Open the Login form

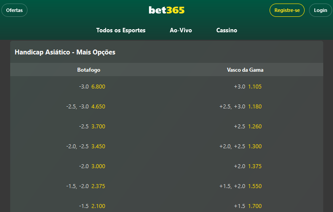tap(320, 10)
